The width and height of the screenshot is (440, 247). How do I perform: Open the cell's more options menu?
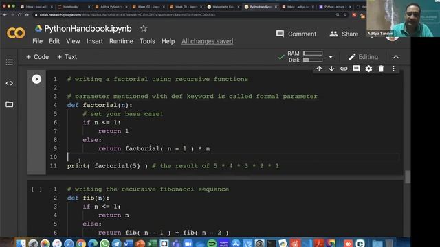point(393,69)
